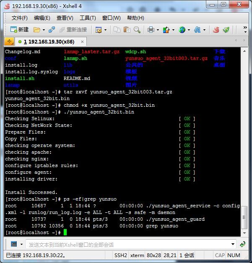Click the 新建 (New session) toolbar button
Screen dimensions: 252x263
[x=19, y=30]
